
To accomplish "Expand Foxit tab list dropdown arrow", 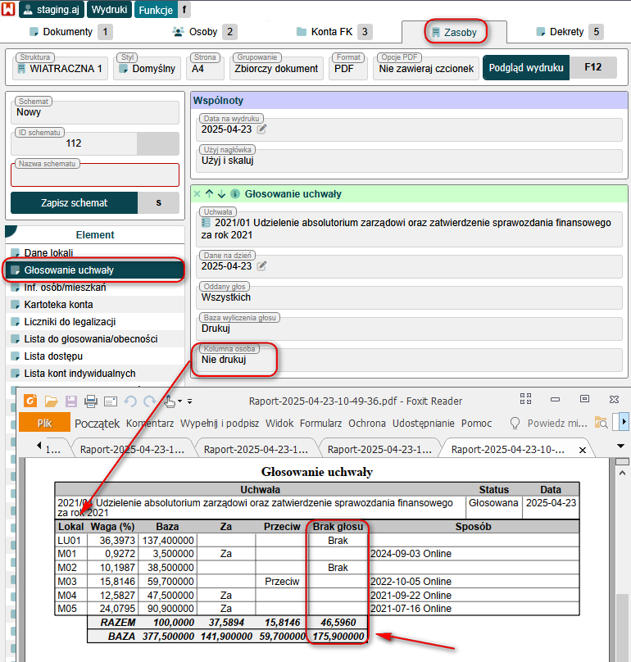I will (620, 447).
